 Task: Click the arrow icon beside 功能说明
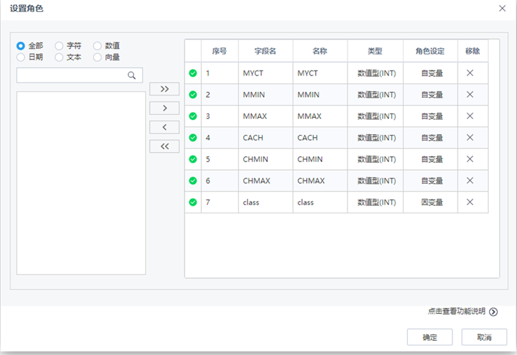coord(492,311)
